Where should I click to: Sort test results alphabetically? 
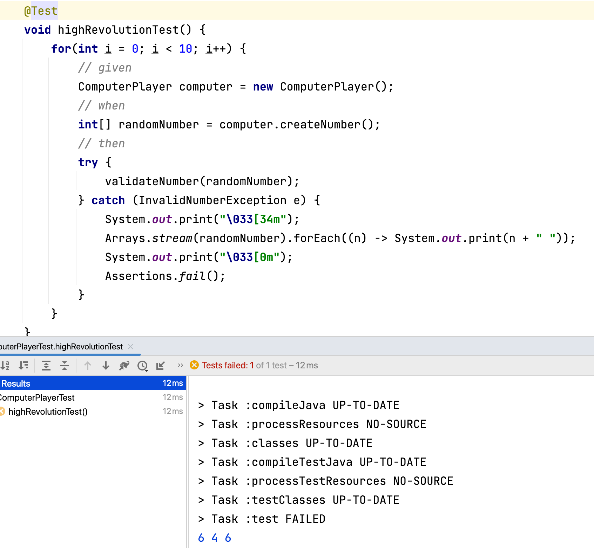[x=5, y=366]
